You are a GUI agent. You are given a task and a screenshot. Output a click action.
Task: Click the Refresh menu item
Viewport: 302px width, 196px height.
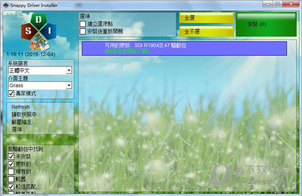[x=21, y=107]
